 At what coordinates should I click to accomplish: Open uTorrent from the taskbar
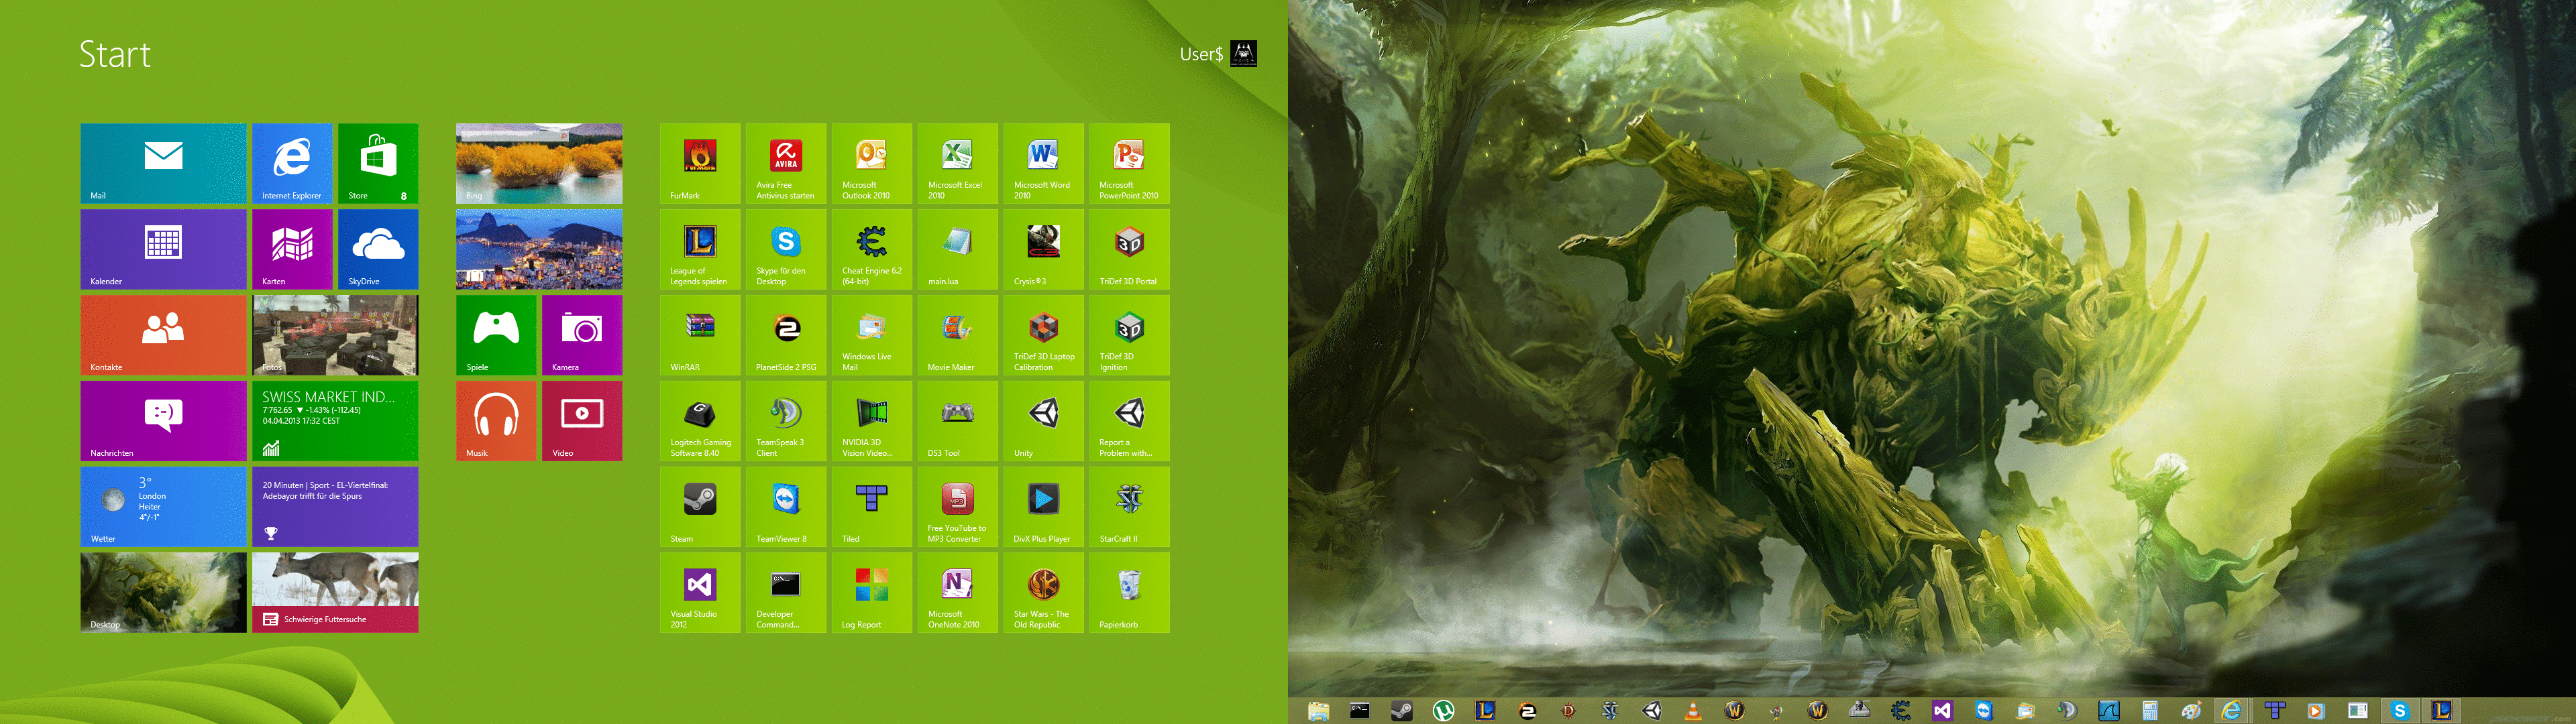coord(1443,711)
